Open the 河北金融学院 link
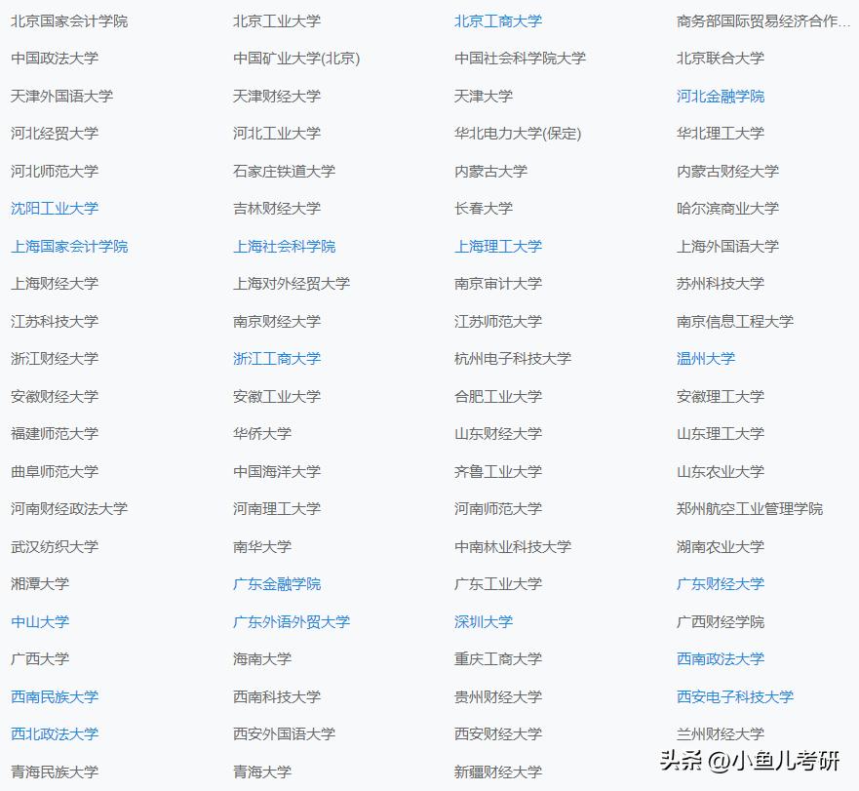The height and width of the screenshot is (791, 859). pos(721,97)
